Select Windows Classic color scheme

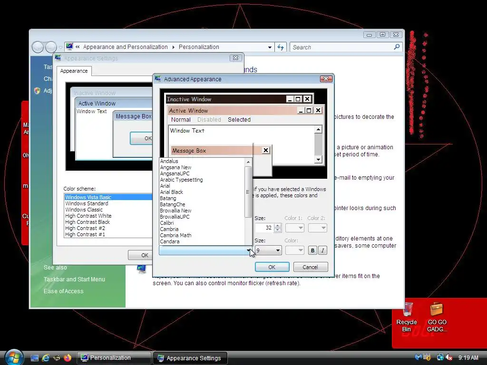pos(108,210)
